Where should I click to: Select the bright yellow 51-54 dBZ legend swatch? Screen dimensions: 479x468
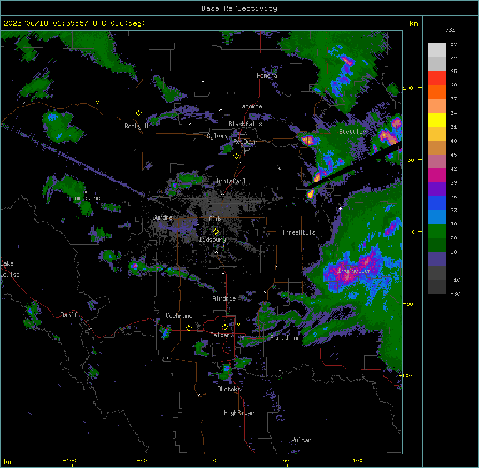click(437, 120)
